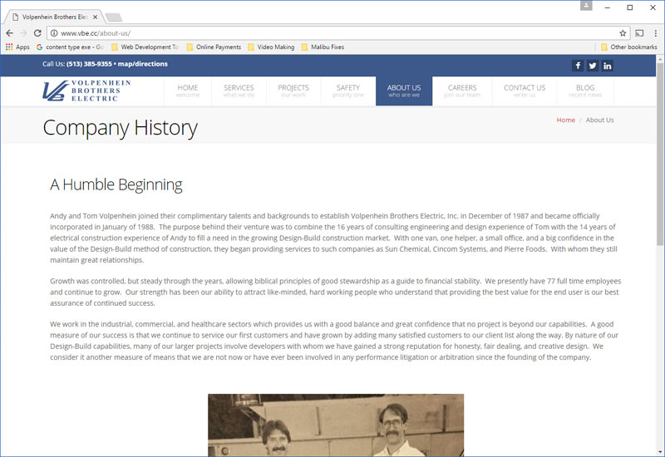
Task: Open the Video Making bookmark folder
Action: pyautogui.click(x=271, y=47)
